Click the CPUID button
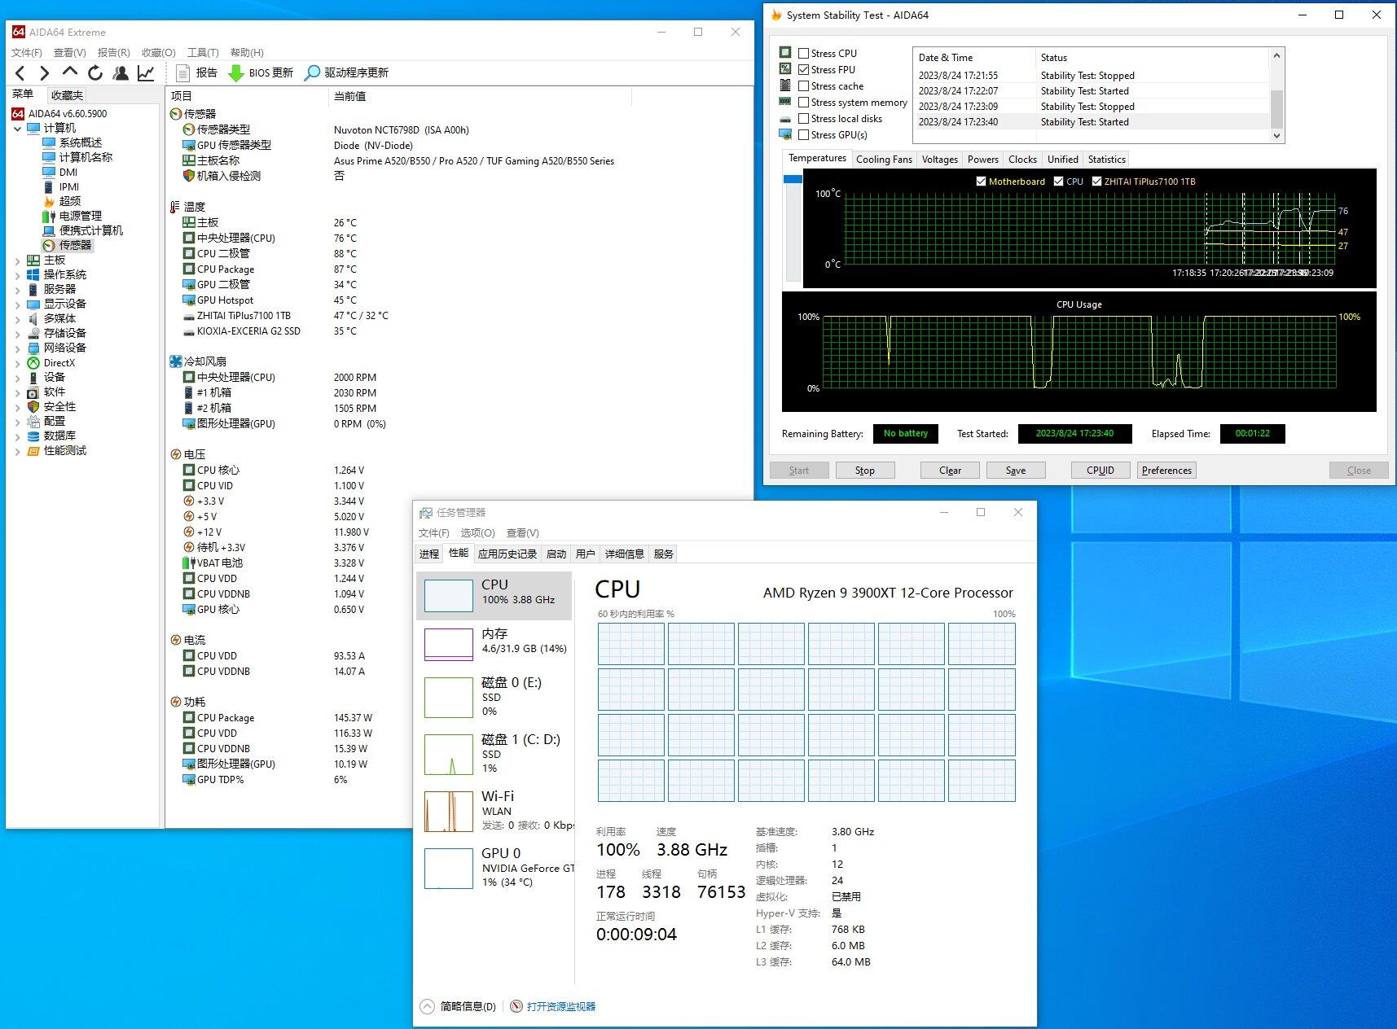Image resolution: width=1397 pixels, height=1029 pixels. (x=1100, y=471)
